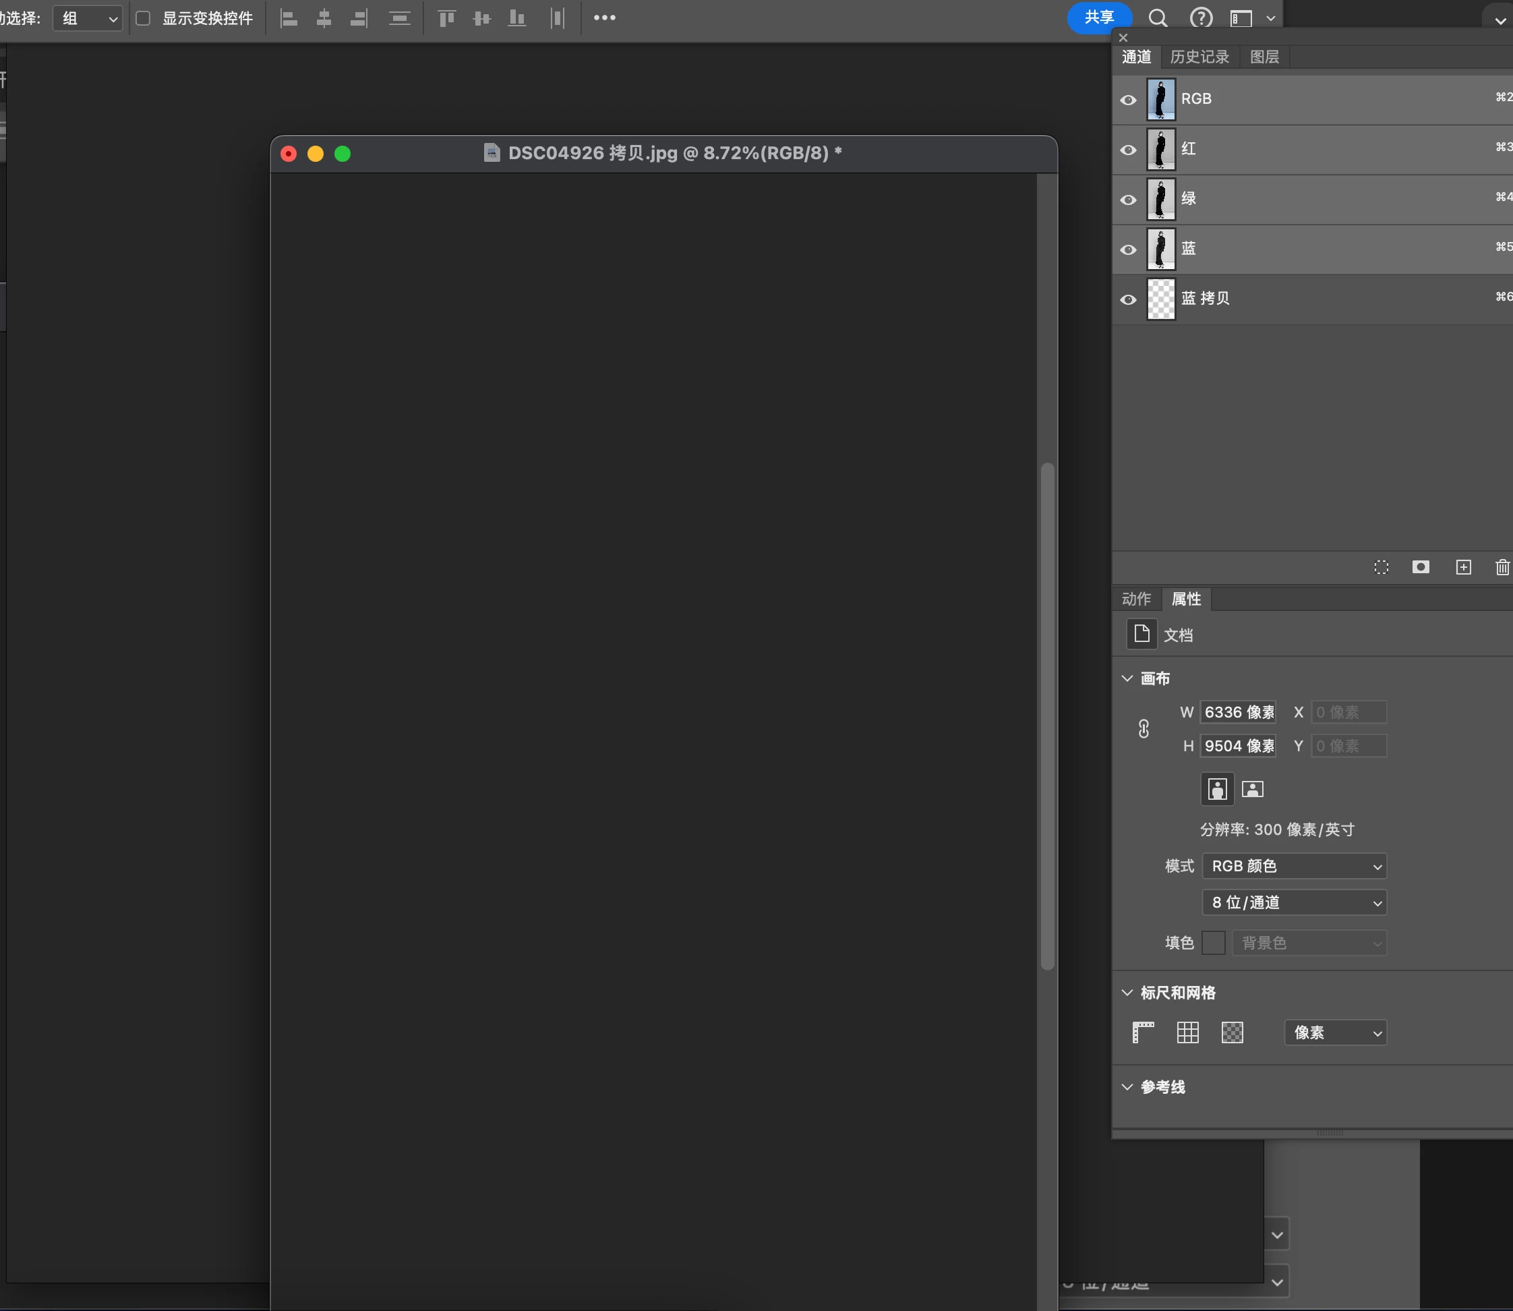Click the canvas width W input field
Viewport: 1513px width, 1311px height.
point(1238,712)
